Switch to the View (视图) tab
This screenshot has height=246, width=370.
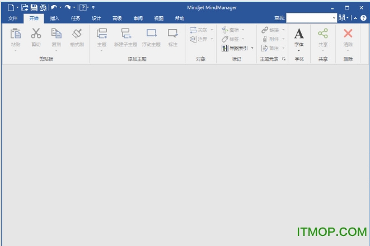[x=158, y=18]
